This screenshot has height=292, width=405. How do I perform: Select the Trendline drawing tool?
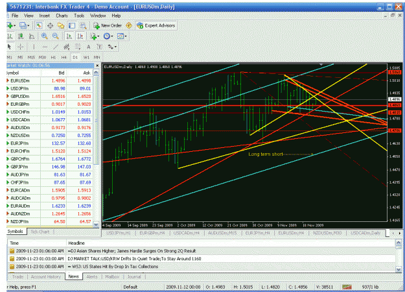[x=56, y=47]
